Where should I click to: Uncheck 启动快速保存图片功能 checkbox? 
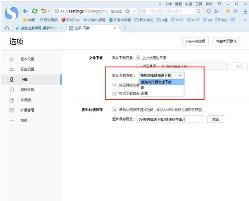[115, 110]
